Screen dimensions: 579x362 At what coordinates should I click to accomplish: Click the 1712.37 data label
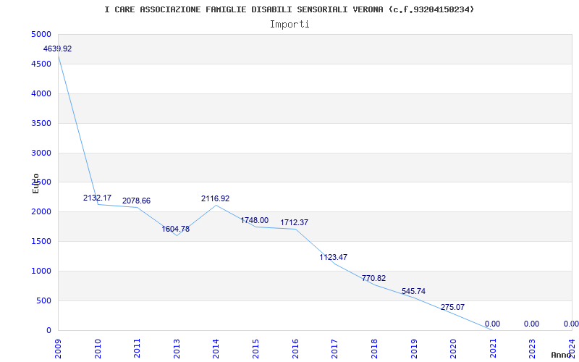click(x=294, y=223)
